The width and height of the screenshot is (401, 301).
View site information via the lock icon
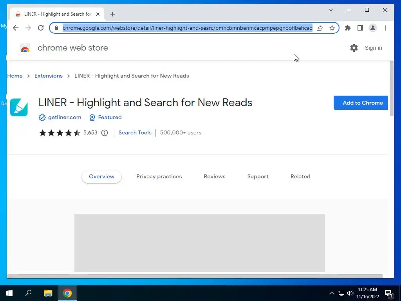click(x=56, y=28)
